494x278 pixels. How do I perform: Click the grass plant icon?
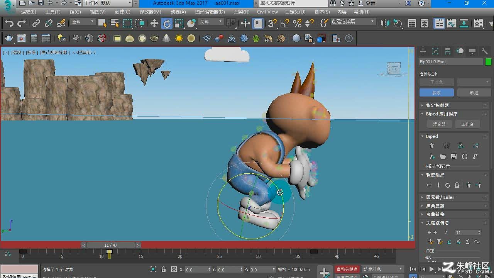pos(256,38)
